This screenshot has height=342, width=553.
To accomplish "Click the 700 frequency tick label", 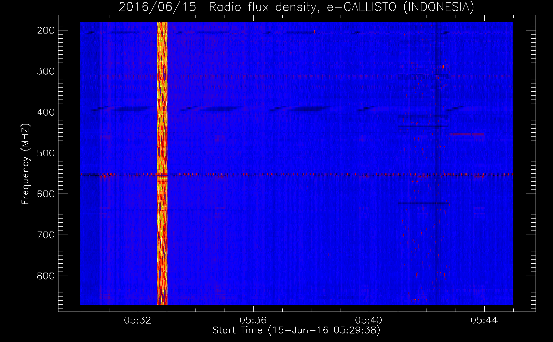I will click(46, 235).
